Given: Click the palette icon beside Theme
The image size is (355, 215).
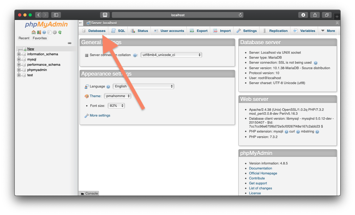Looking at the screenshot, I should point(87,96).
